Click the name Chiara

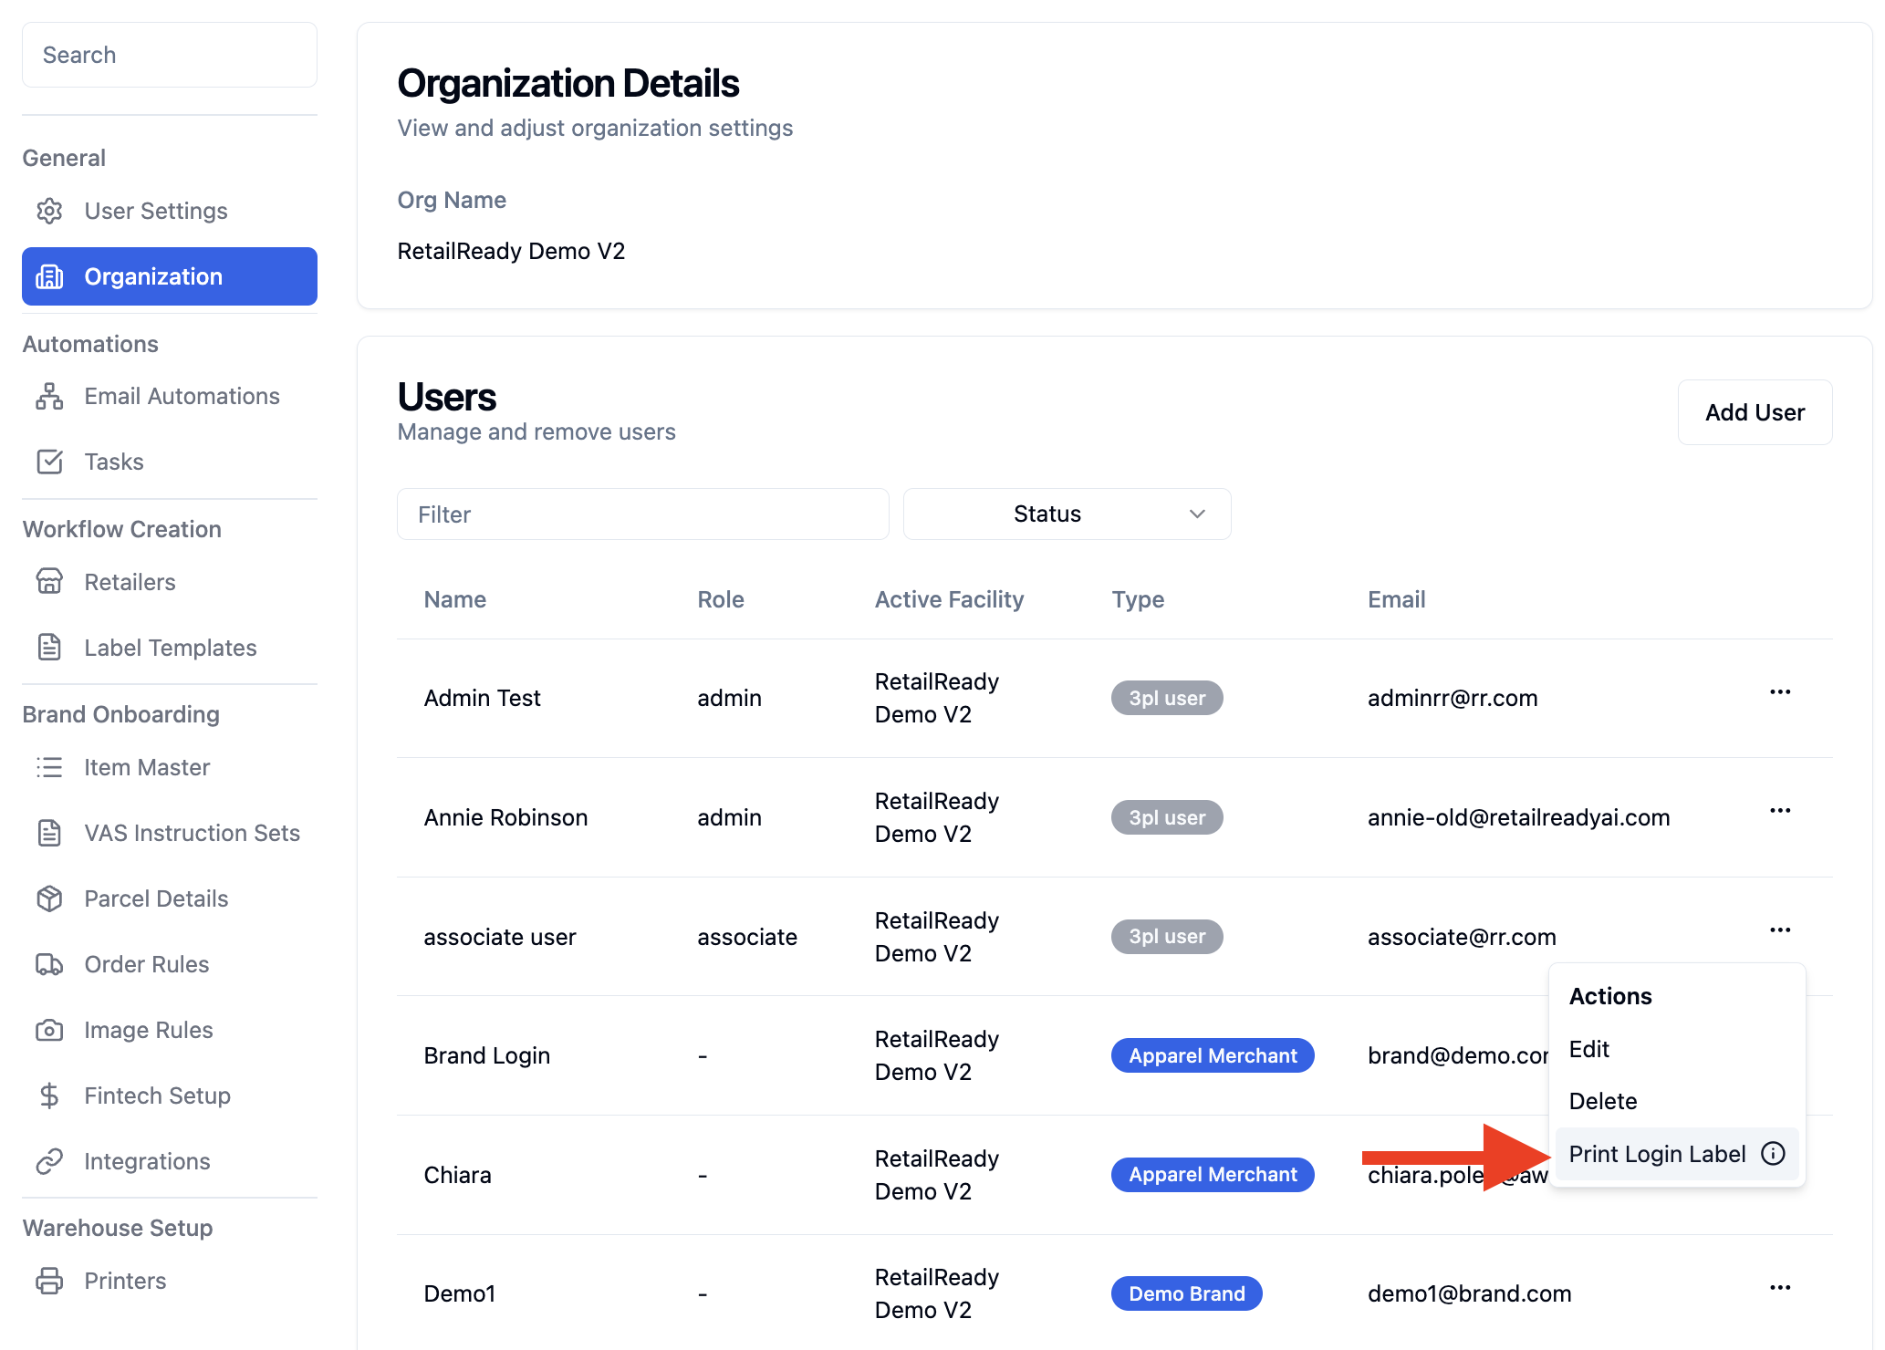coord(457,1175)
